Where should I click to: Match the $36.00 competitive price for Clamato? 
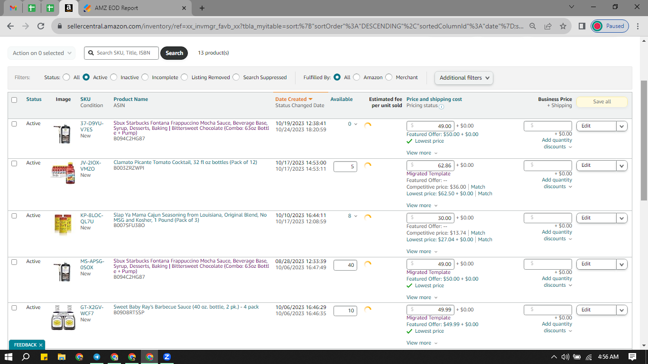[478, 187]
